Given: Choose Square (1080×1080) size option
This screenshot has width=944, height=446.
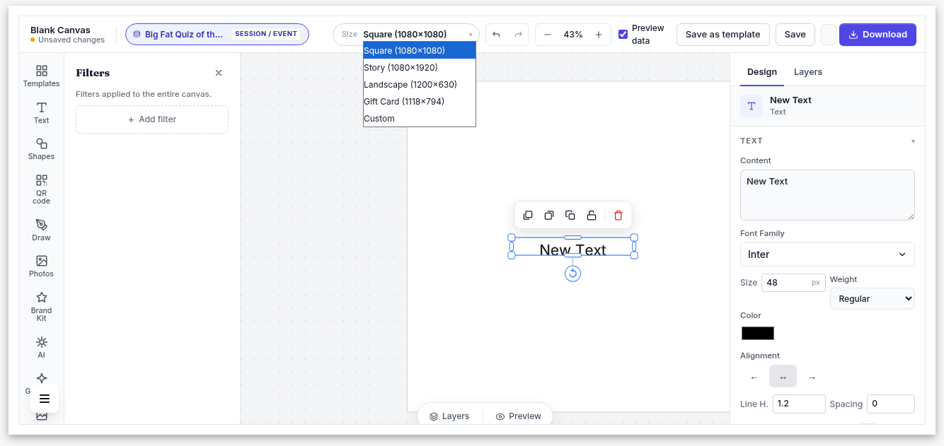Looking at the screenshot, I should coord(419,50).
